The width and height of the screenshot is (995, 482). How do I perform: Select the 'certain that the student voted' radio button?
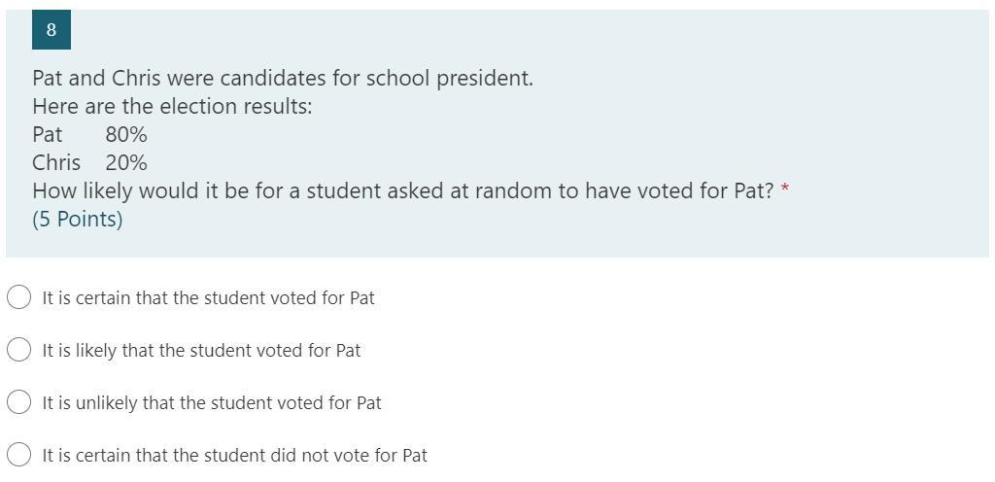coord(18,297)
